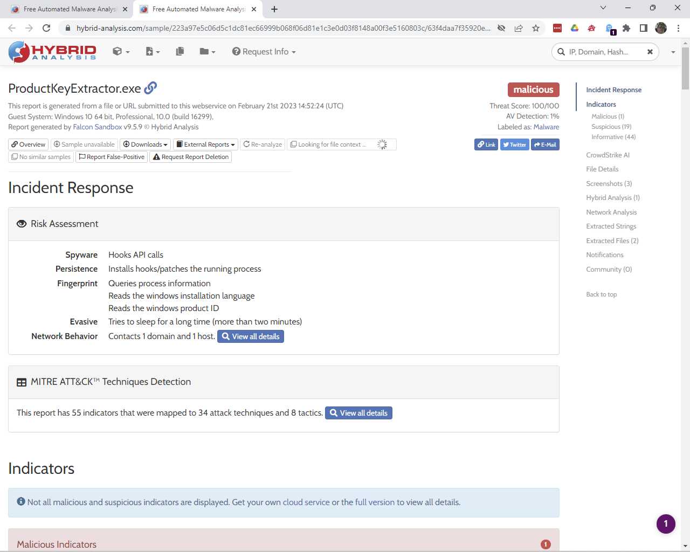
Task: Click the documents copy icon in navbar
Action: [x=180, y=51]
